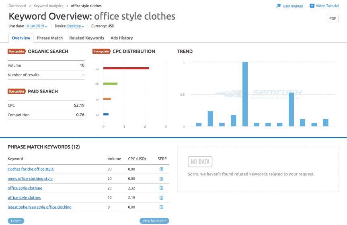Switch to the Related Keywords tab
Viewport: 347px width, 225px height.
[x=86, y=38]
